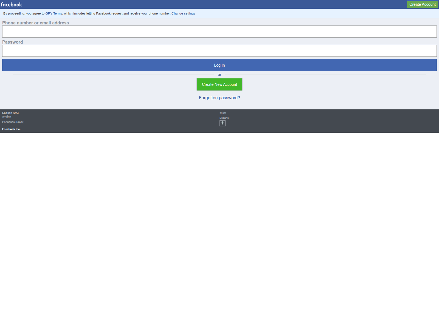439x329 pixels.
Task: Select Português (Brasil) language
Action: pos(13,122)
